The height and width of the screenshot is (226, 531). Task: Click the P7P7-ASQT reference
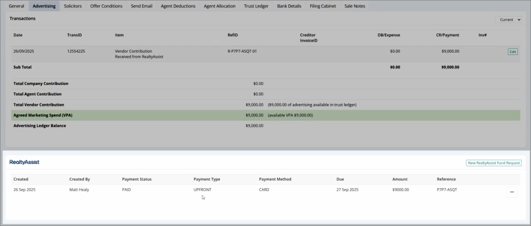pyautogui.click(x=447, y=189)
